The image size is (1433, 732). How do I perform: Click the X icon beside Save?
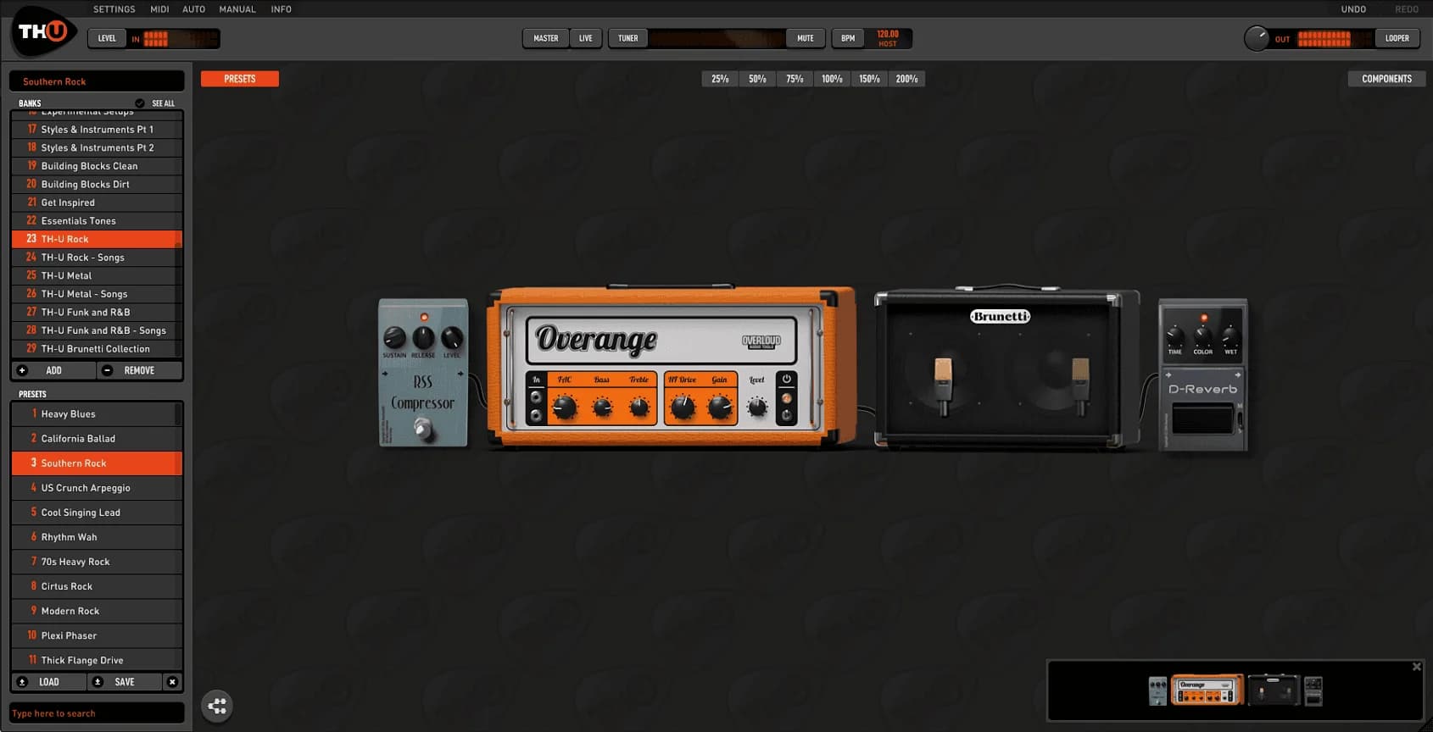(x=172, y=682)
